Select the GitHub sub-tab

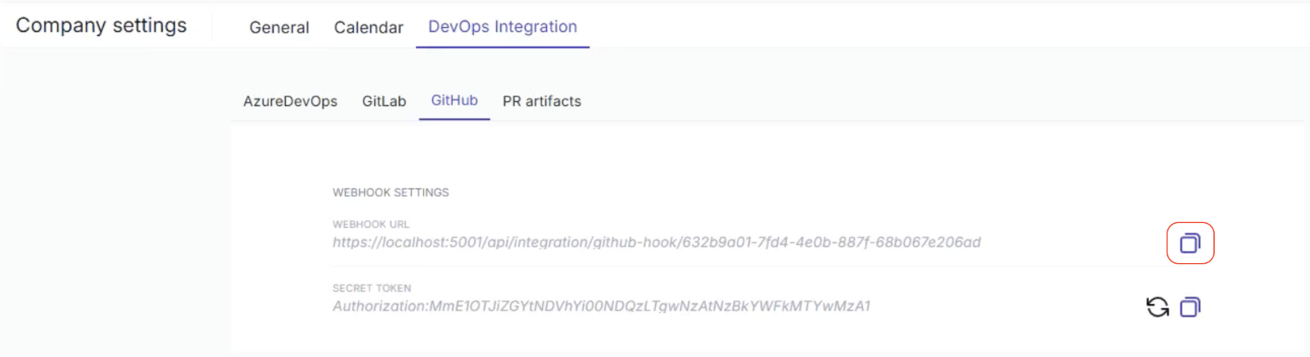[x=454, y=100]
